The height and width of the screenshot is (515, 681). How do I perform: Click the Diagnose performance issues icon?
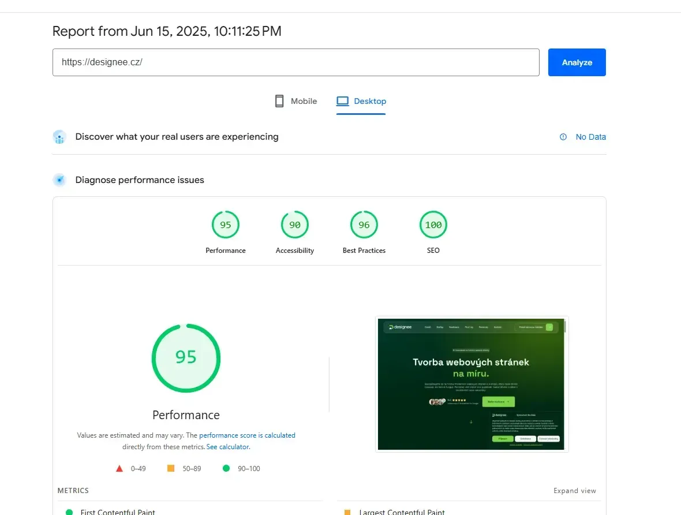click(59, 180)
